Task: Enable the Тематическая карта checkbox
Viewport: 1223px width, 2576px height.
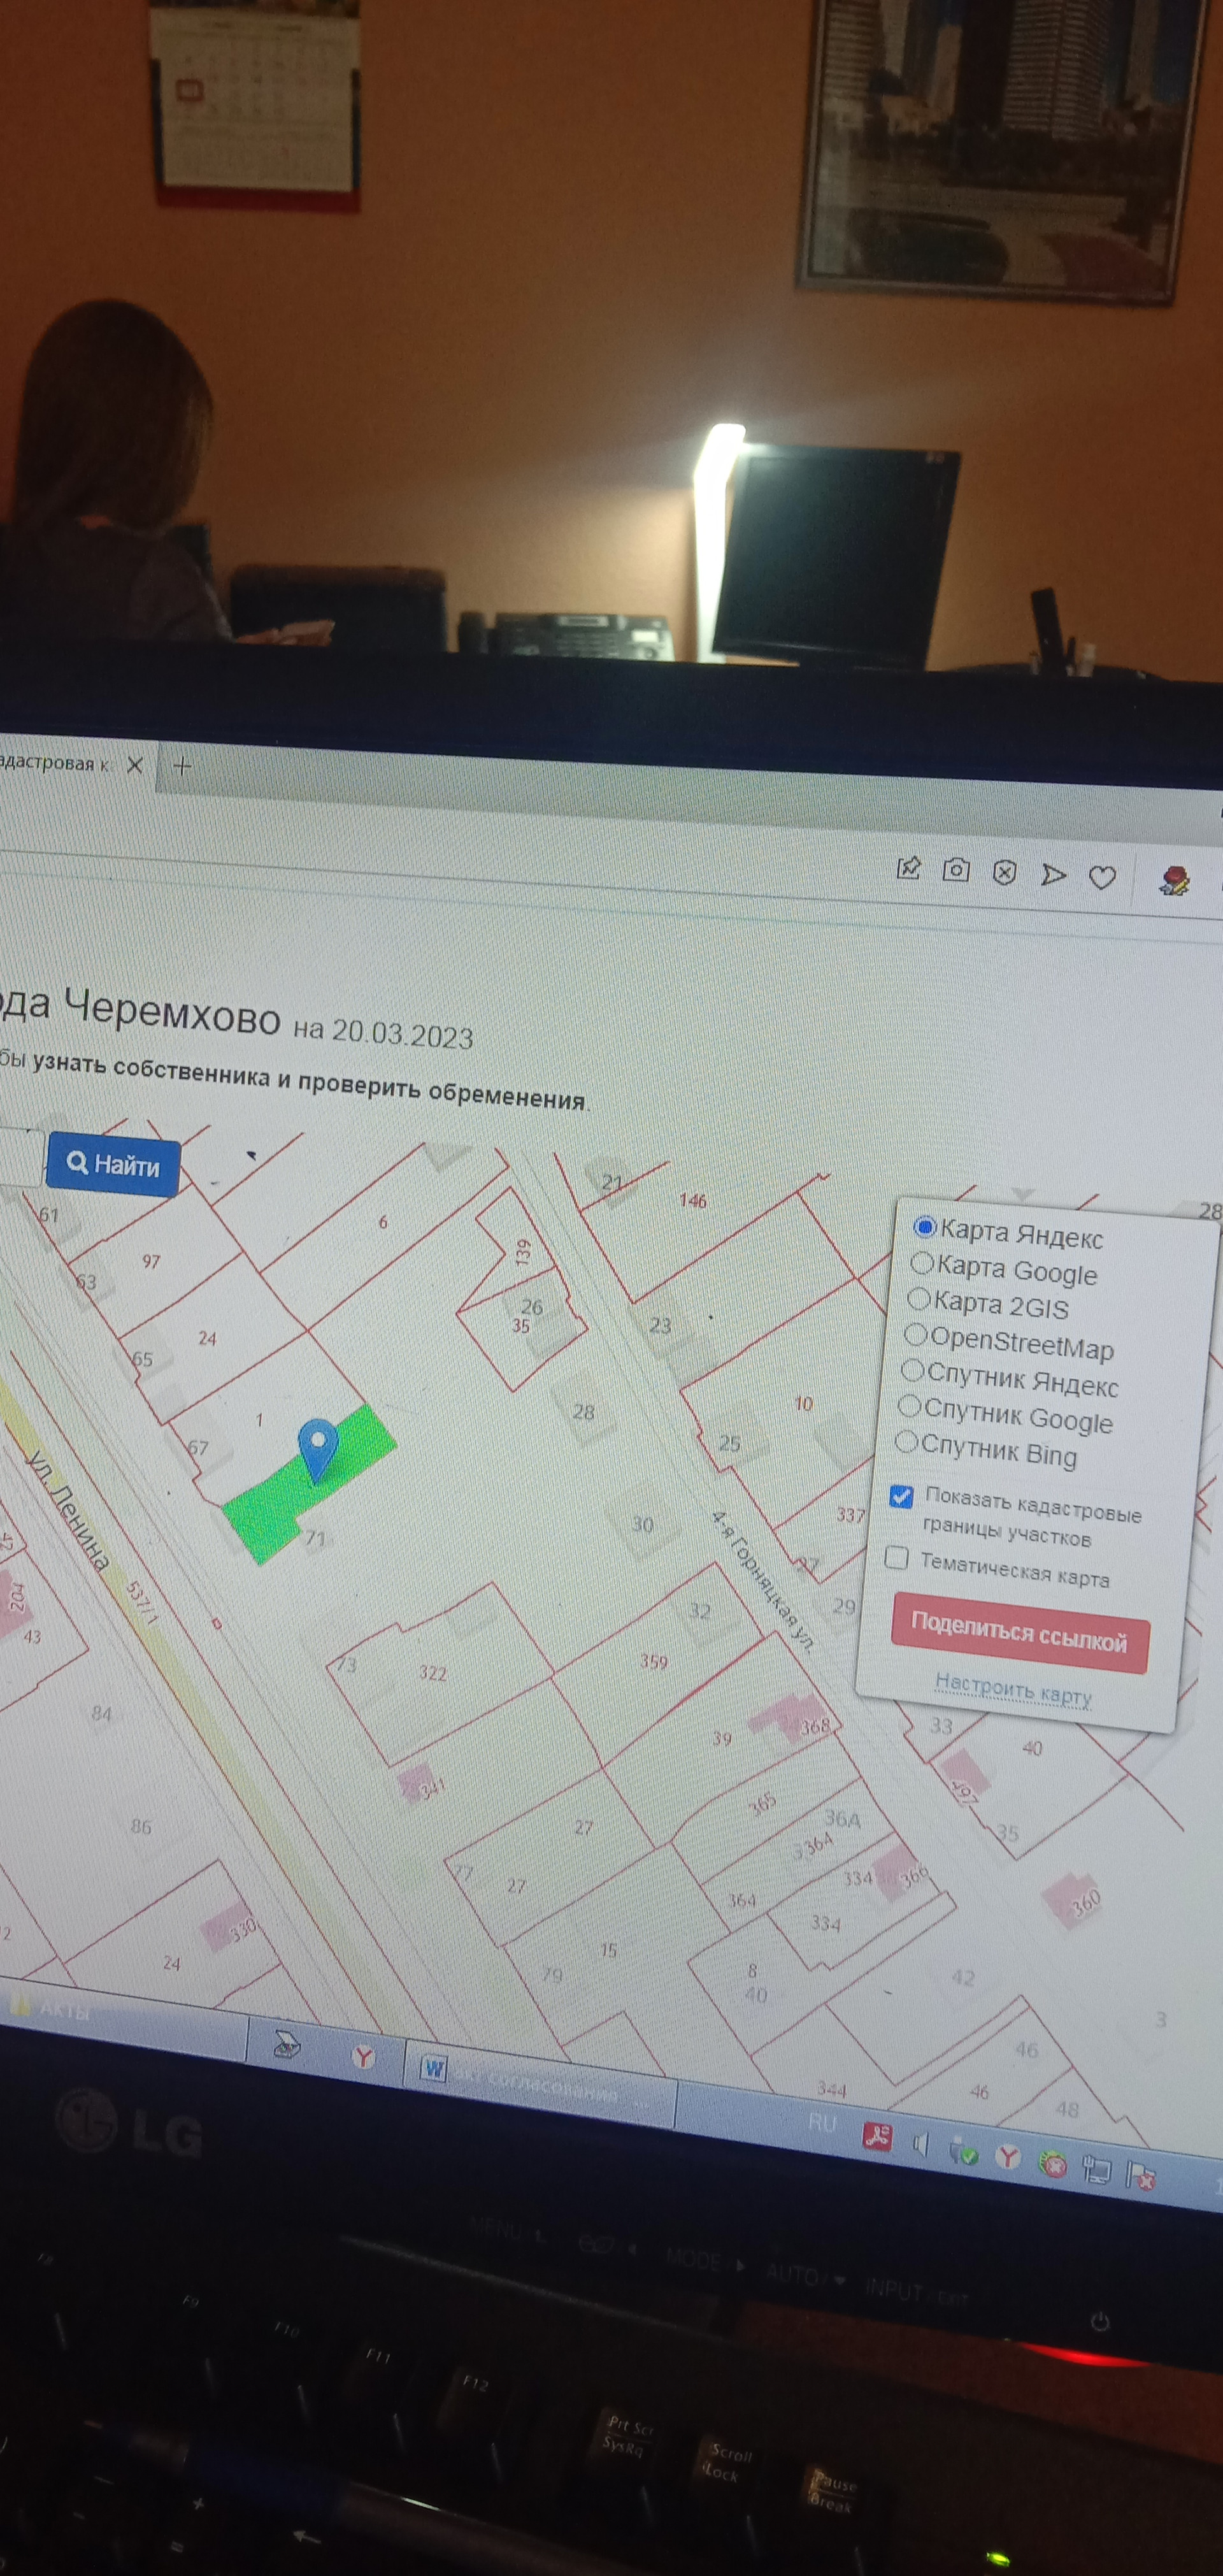Action: 897,1558
